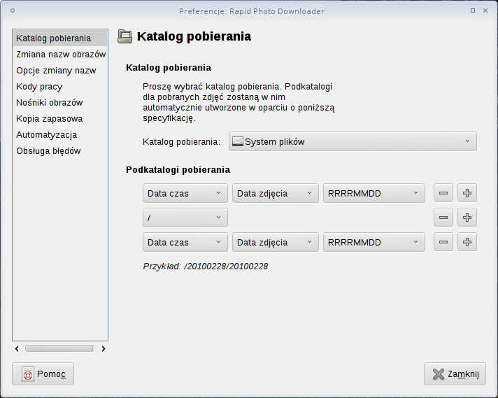Viewport: 498px width, 398px height.
Task: Click the drive icon in System plików selector
Action: [238, 141]
